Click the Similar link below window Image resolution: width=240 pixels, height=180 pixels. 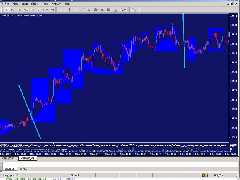click(x=71, y=178)
